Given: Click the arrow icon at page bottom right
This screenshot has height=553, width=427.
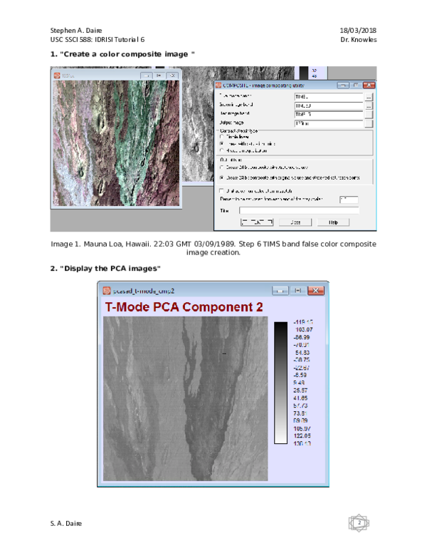Looking at the screenshot, I should pyautogui.click(x=359, y=523).
